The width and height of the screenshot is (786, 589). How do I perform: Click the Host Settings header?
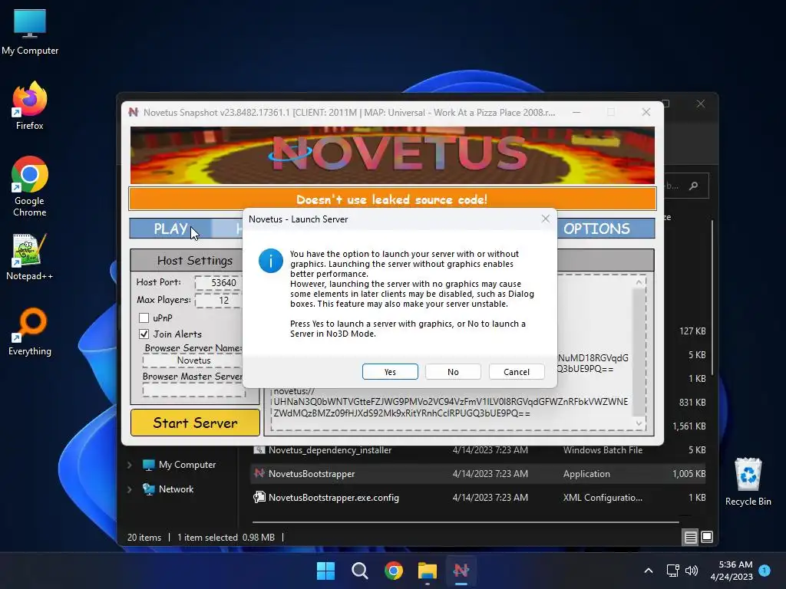pyautogui.click(x=195, y=261)
